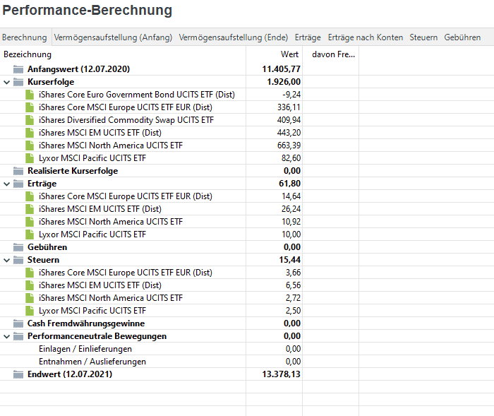
Task: Collapse the Erträge tree node
Action: pos(6,184)
